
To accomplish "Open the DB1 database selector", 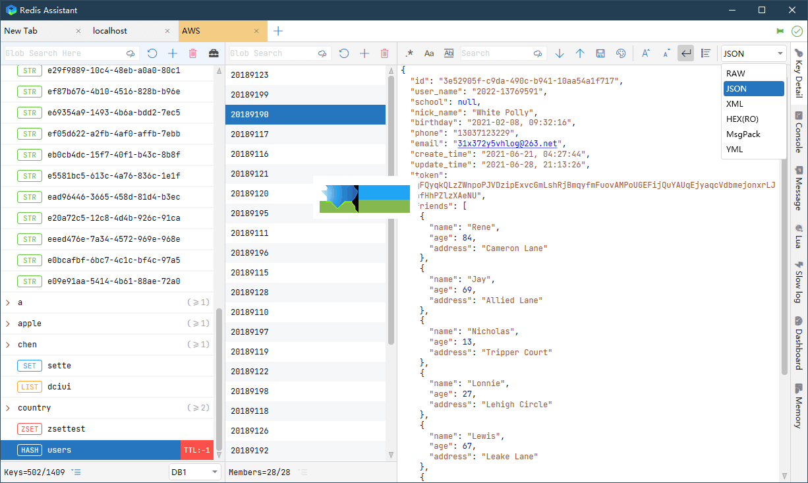I will pyautogui.click(x=195, y=472).
